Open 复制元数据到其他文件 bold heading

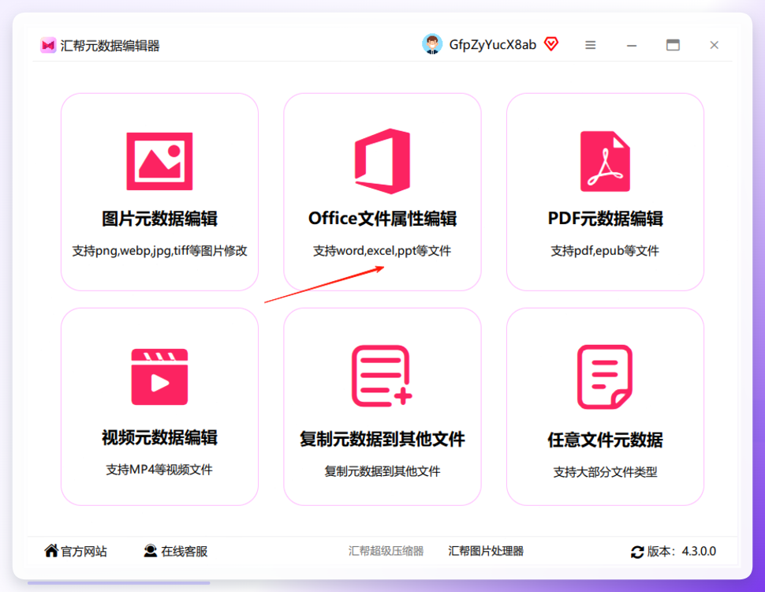pos(382,439)
